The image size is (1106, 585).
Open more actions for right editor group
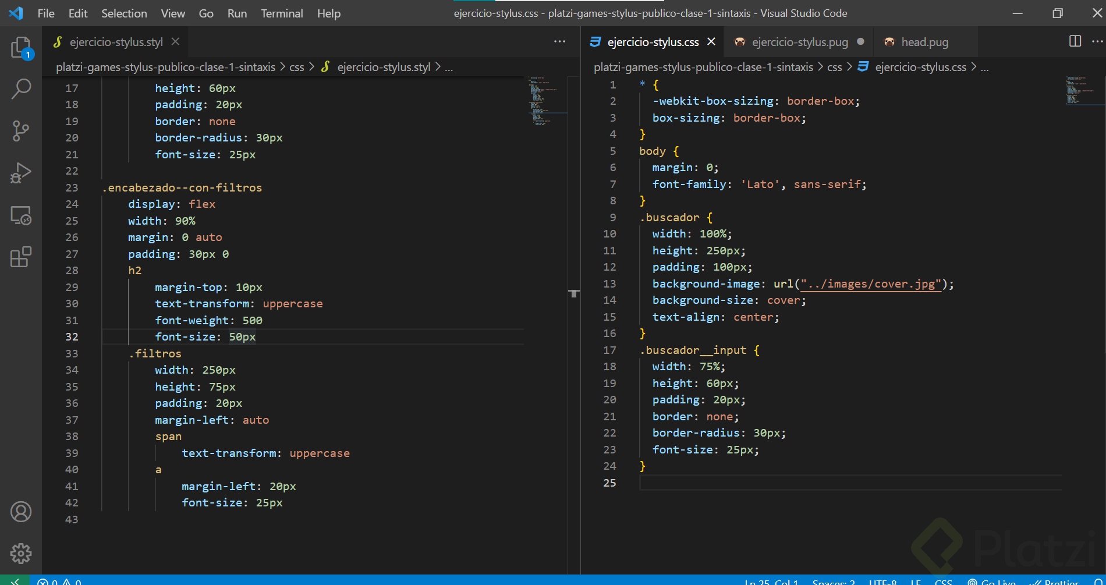click(1097, 41)
